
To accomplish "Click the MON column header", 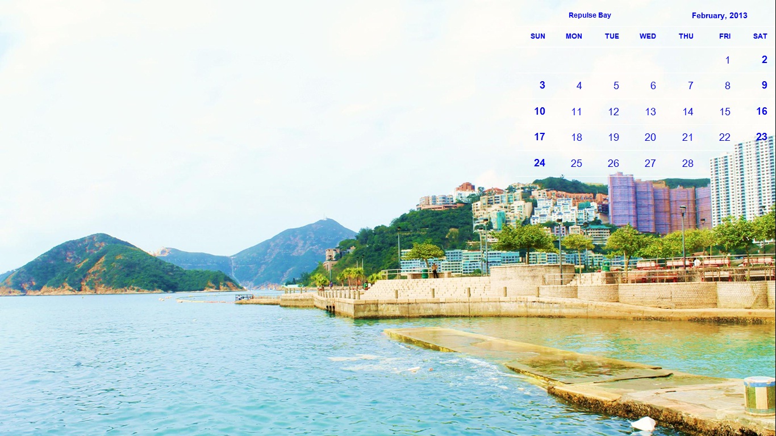I will tap(574, 36).
